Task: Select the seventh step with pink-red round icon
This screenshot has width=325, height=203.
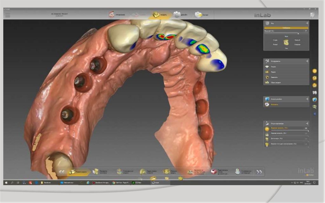Action: 220,172
